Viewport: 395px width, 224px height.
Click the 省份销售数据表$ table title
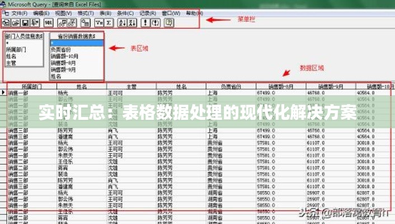tap(77, 36)
